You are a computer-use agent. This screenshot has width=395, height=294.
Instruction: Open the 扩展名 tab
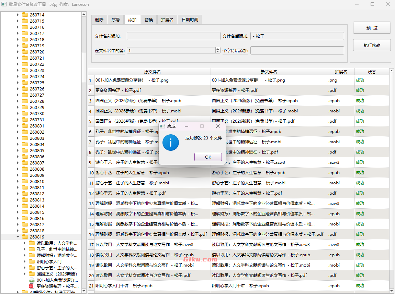(x=167, y=20)
